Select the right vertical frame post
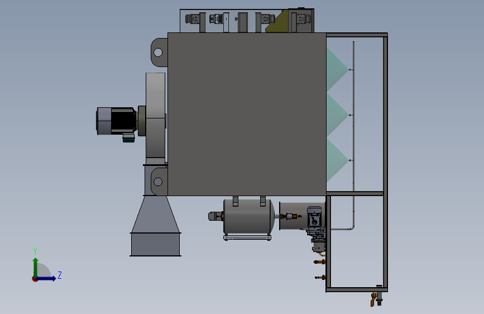484x314 pixels. [386, 162]
